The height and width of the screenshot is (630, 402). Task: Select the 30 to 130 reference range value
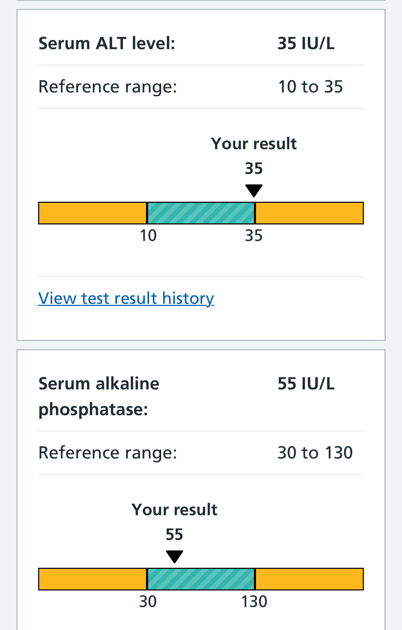315,453
